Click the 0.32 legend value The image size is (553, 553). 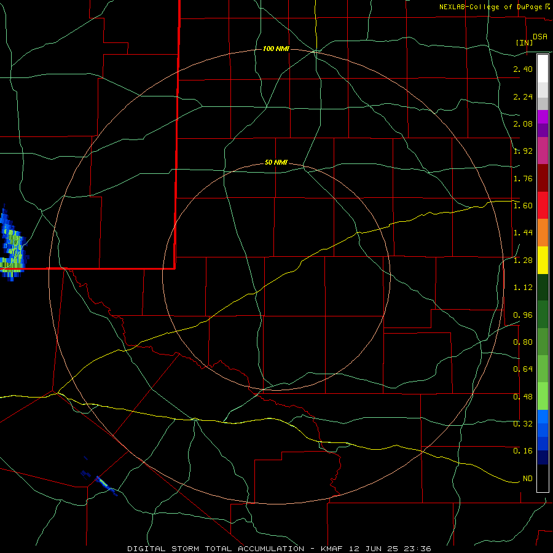click(x=523, y=424)
